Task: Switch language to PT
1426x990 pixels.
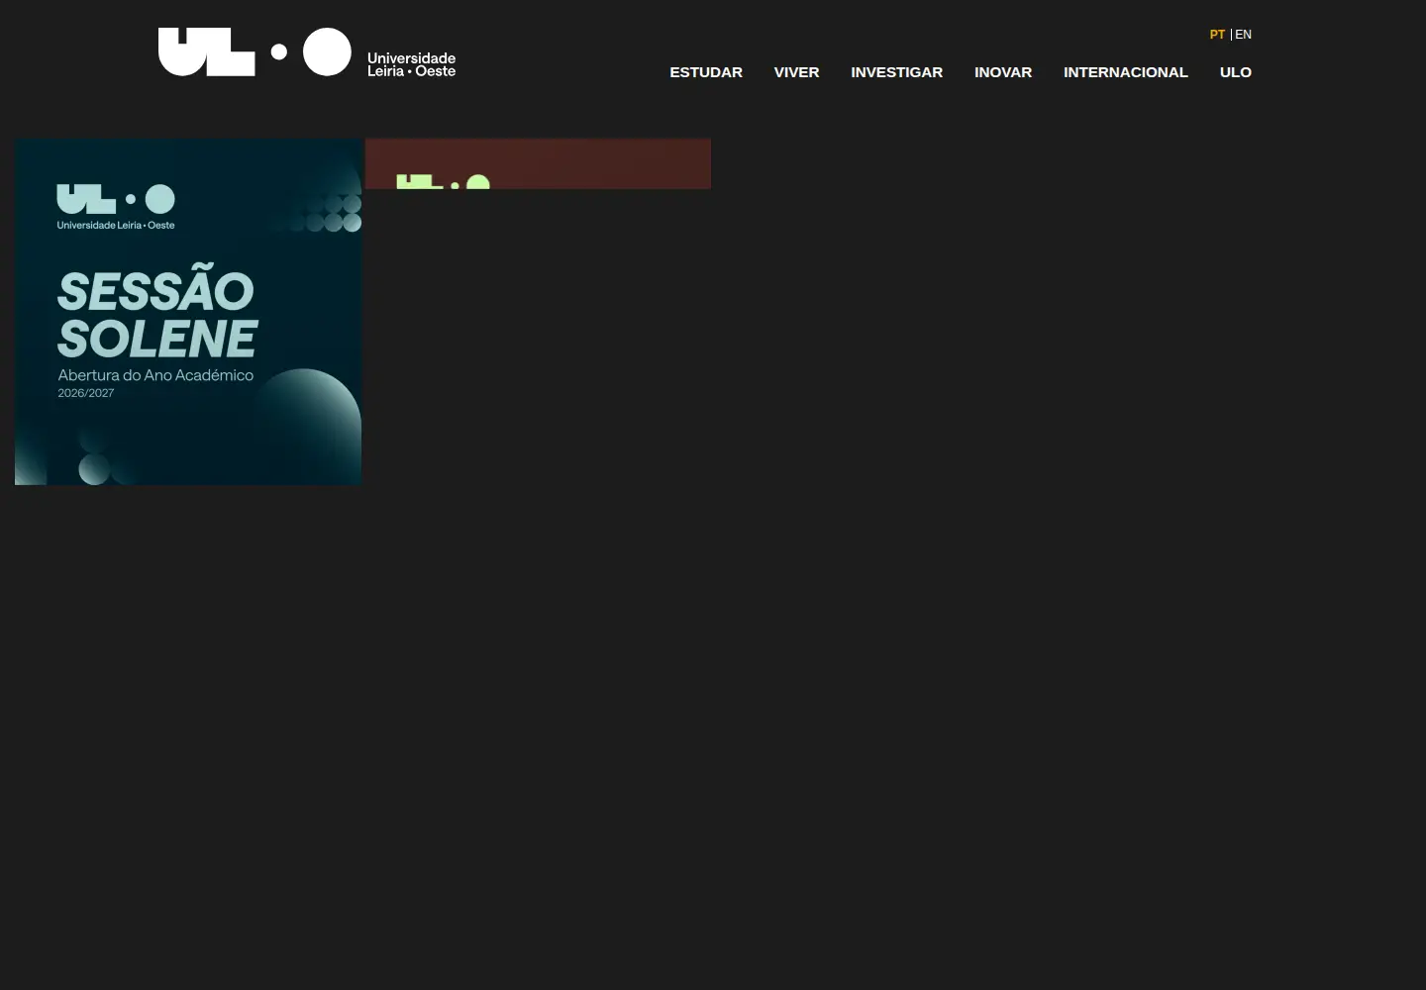Action: 1217,35
